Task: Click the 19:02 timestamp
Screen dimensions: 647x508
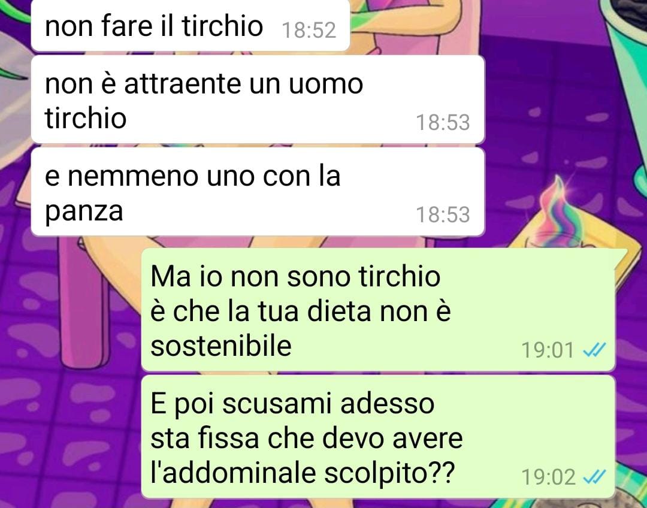Action: coord(548,477)
